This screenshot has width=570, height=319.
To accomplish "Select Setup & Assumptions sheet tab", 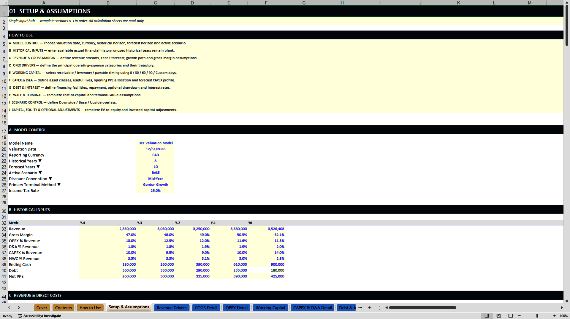I will [x=129, y=307].
